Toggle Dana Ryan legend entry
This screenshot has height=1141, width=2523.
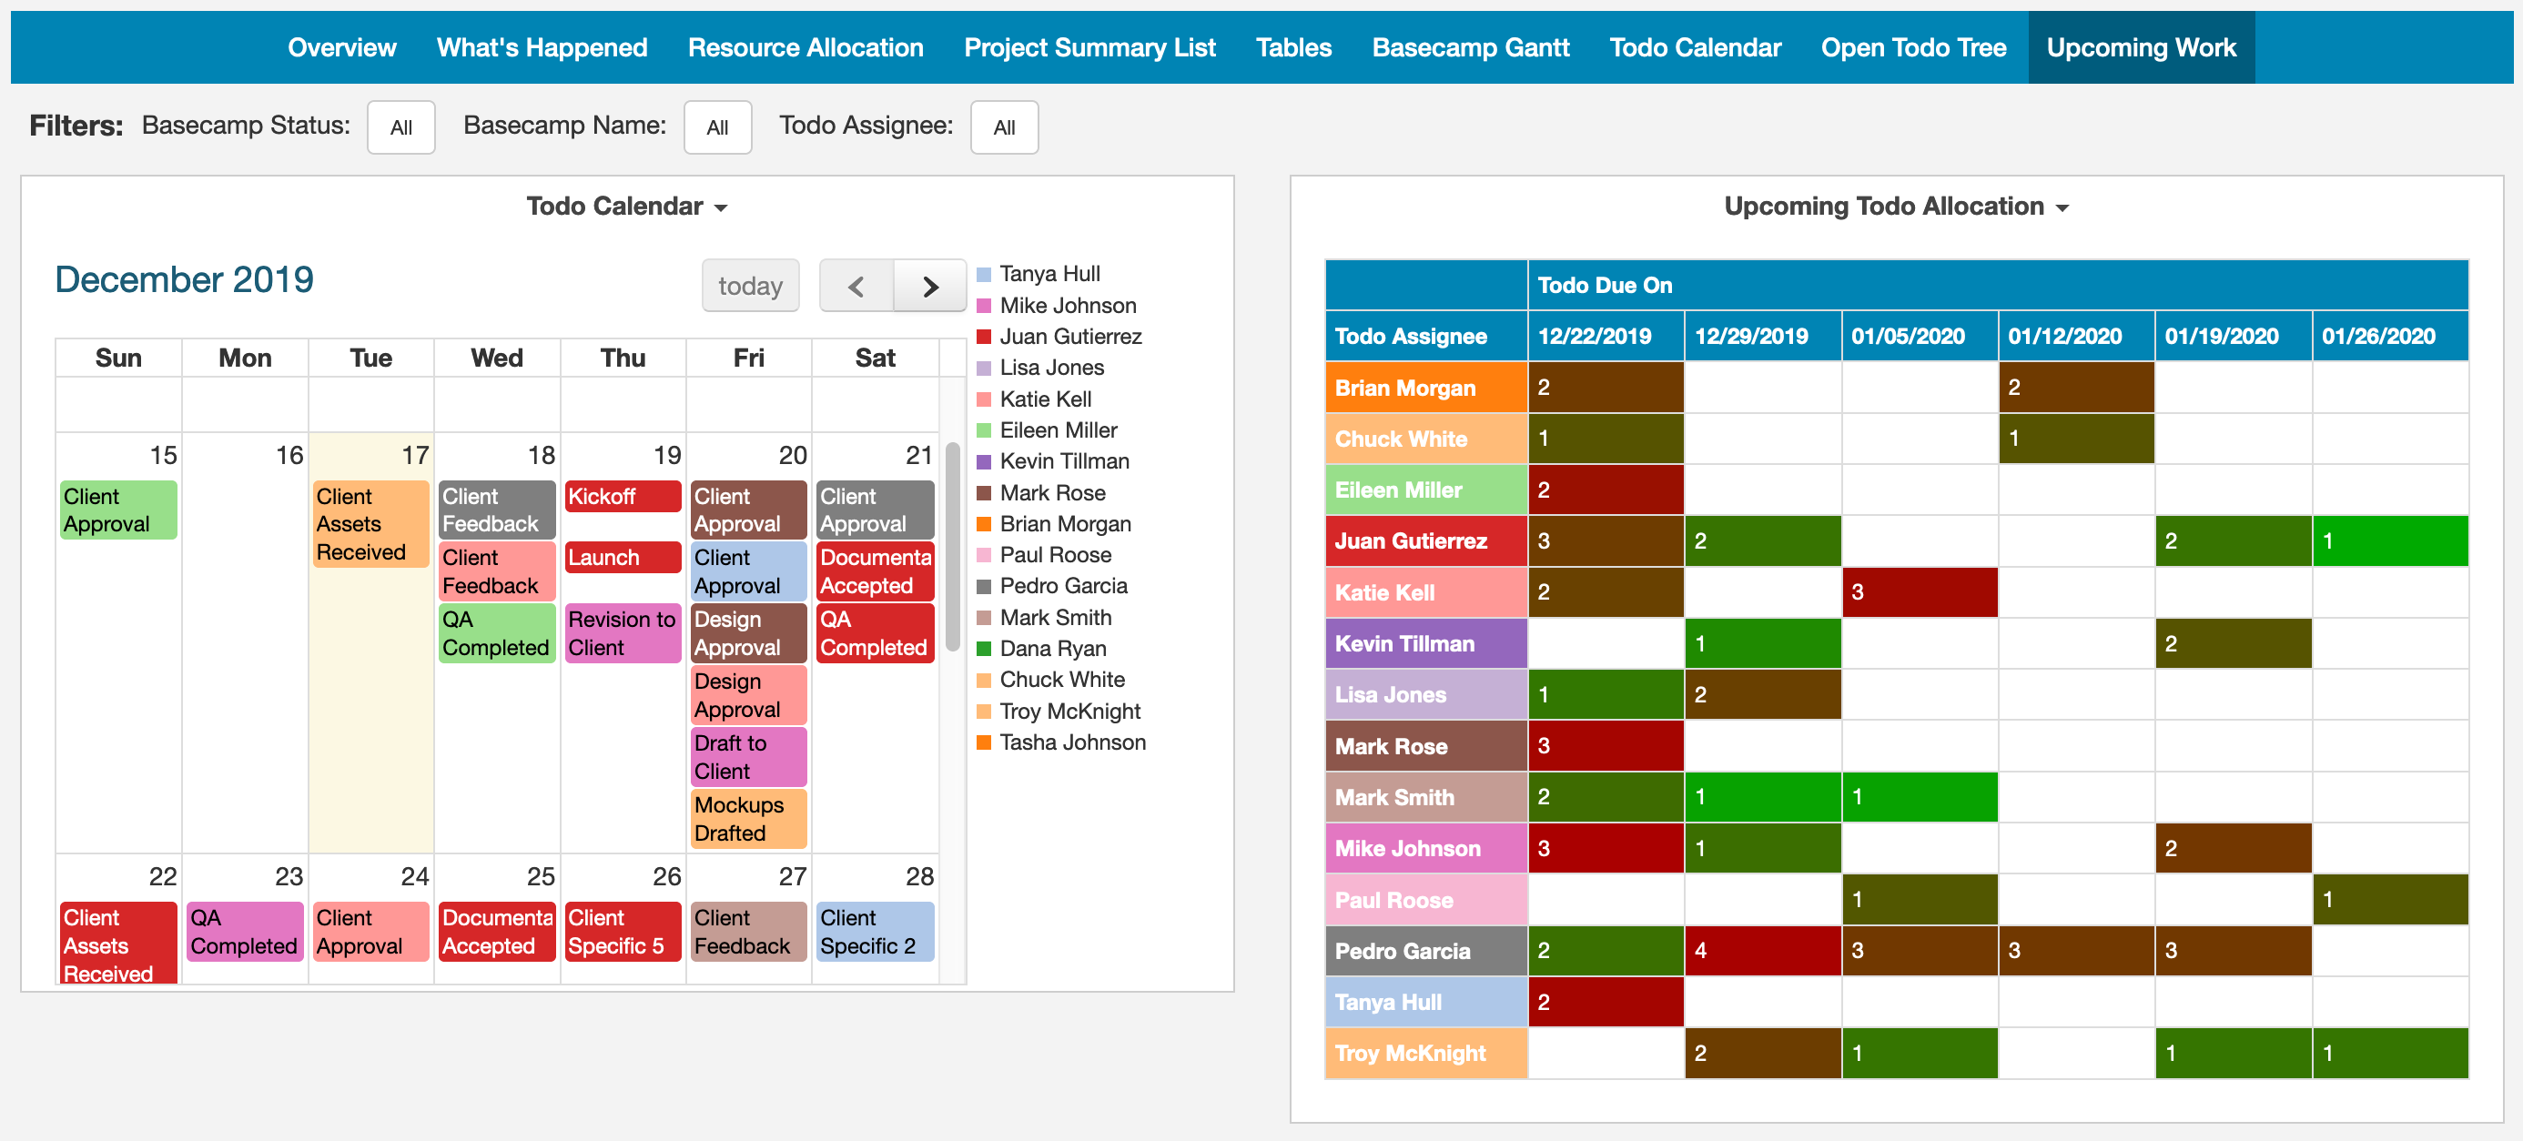[1052, 649]
